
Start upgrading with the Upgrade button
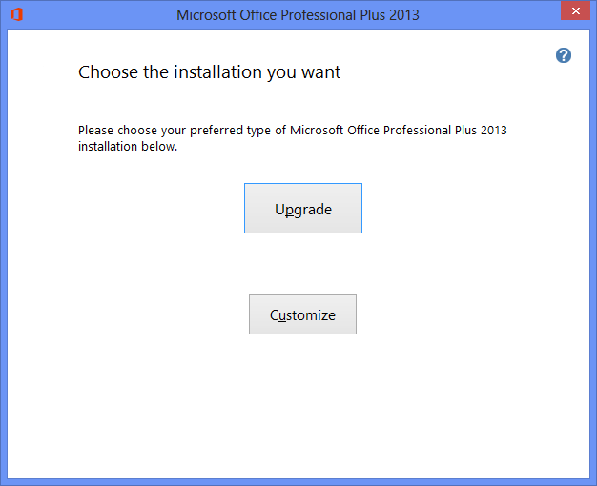tap(303, 208)
